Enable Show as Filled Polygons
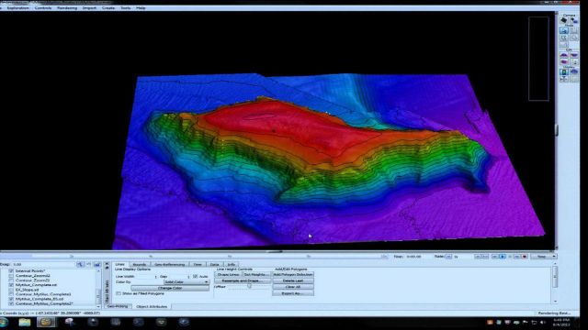 click(x=119, y=293)
